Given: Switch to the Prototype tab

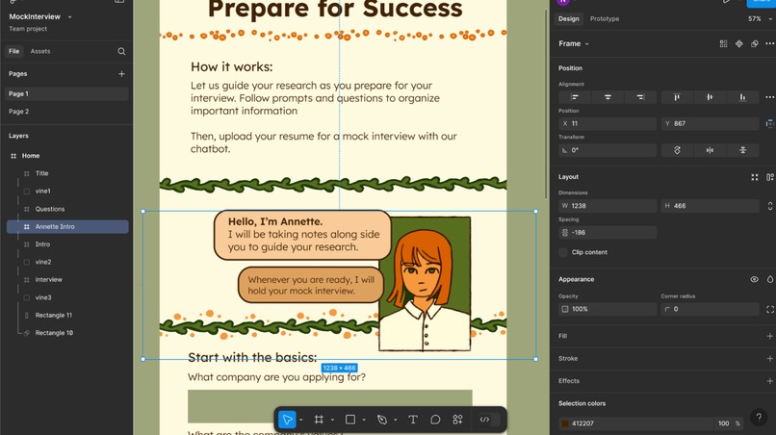Looking at the screenshot, I should tap(605, 19).
